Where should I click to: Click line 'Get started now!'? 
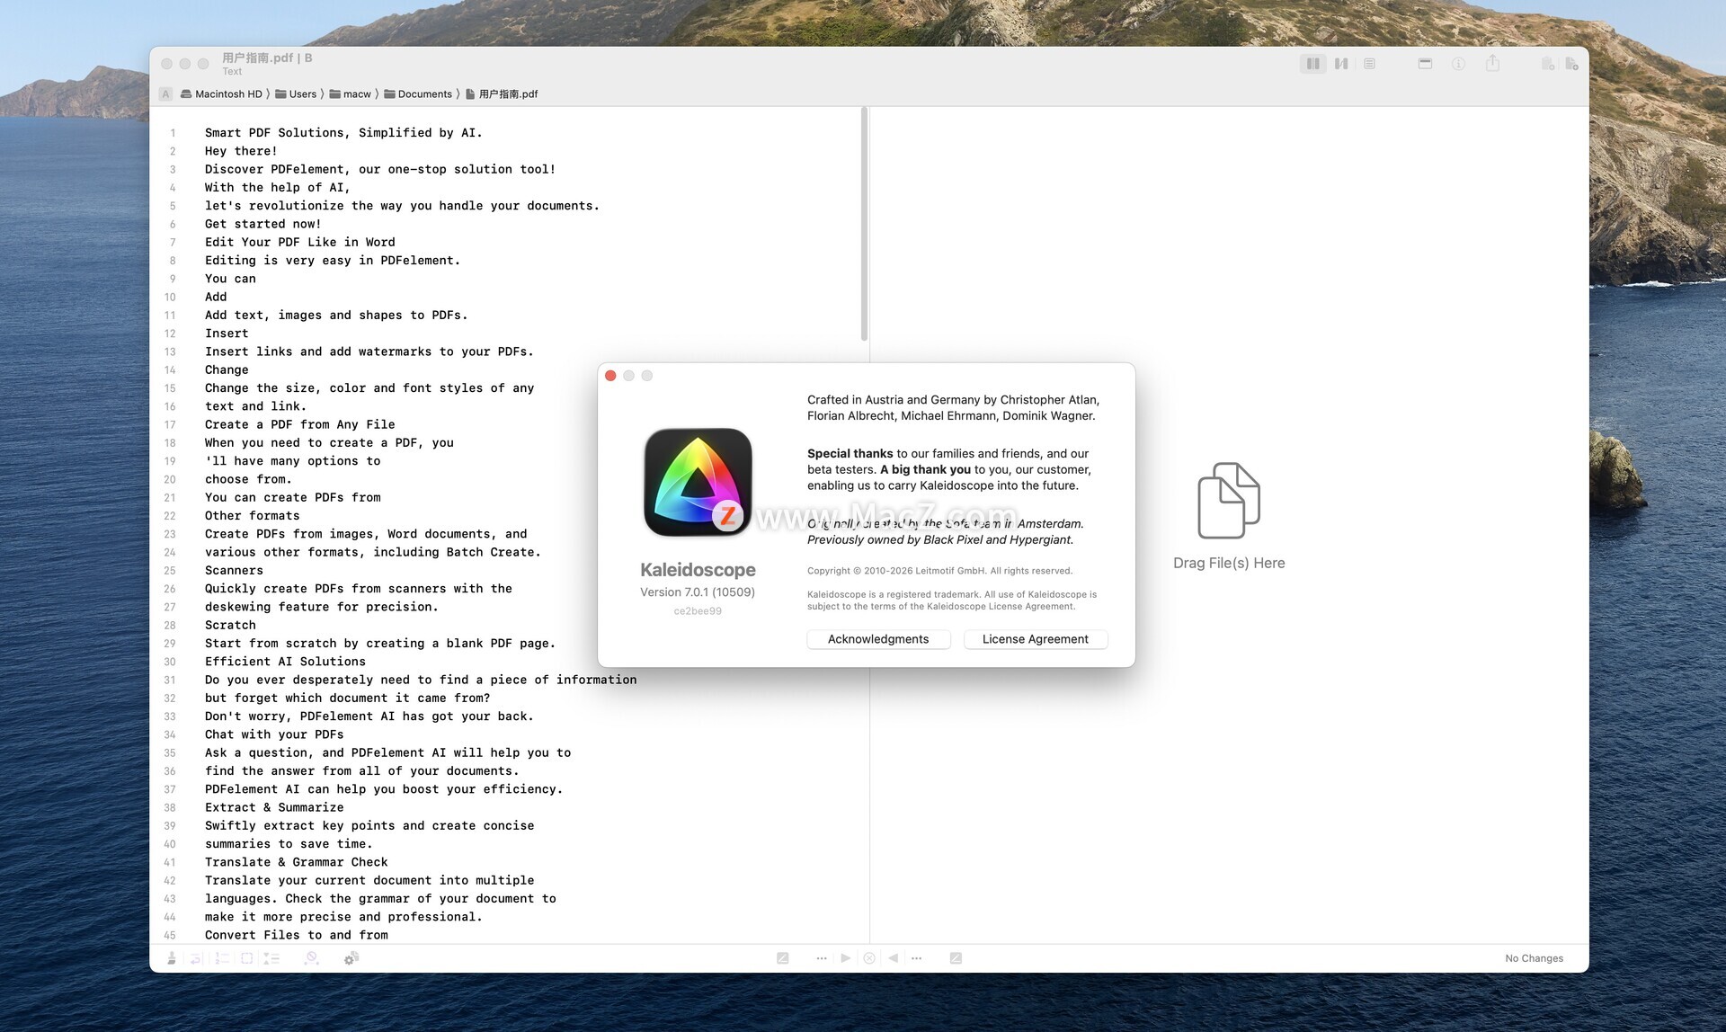click(x=262, y=224)
